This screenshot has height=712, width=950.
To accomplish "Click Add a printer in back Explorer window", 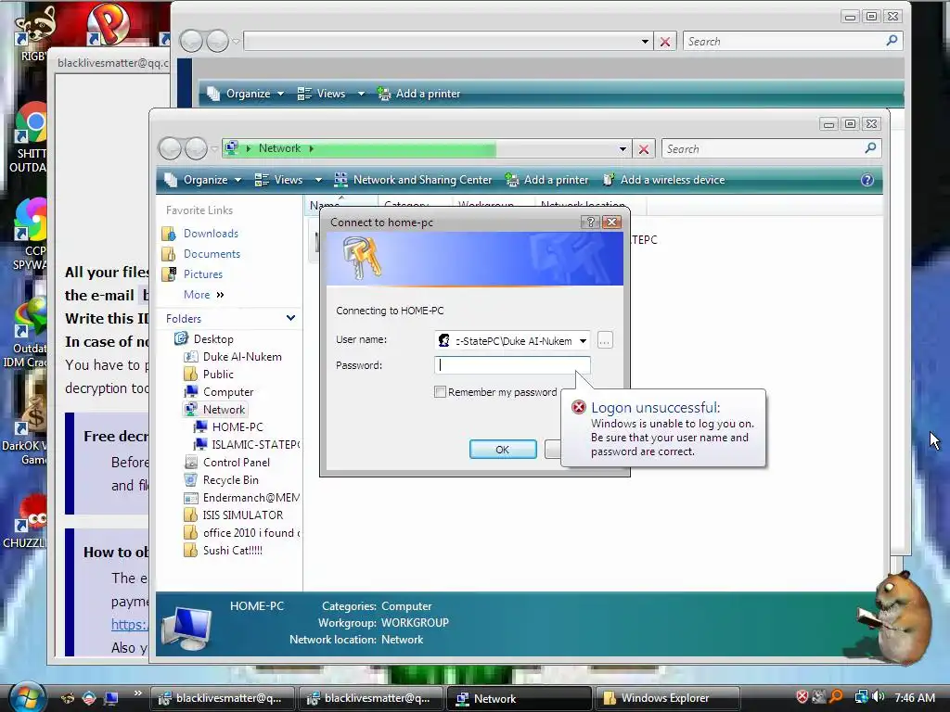I will [418, 94].
